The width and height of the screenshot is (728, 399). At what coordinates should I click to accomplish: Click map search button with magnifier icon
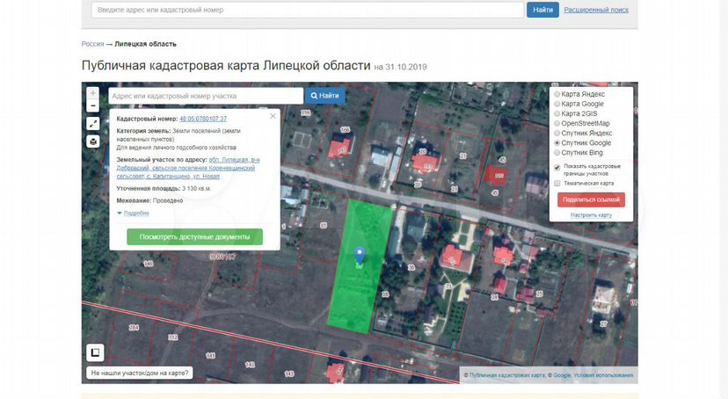click(x=324, y=95)
